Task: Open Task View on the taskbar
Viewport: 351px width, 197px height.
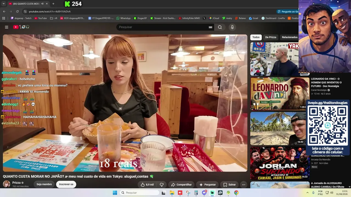Action: coord(163,193)
